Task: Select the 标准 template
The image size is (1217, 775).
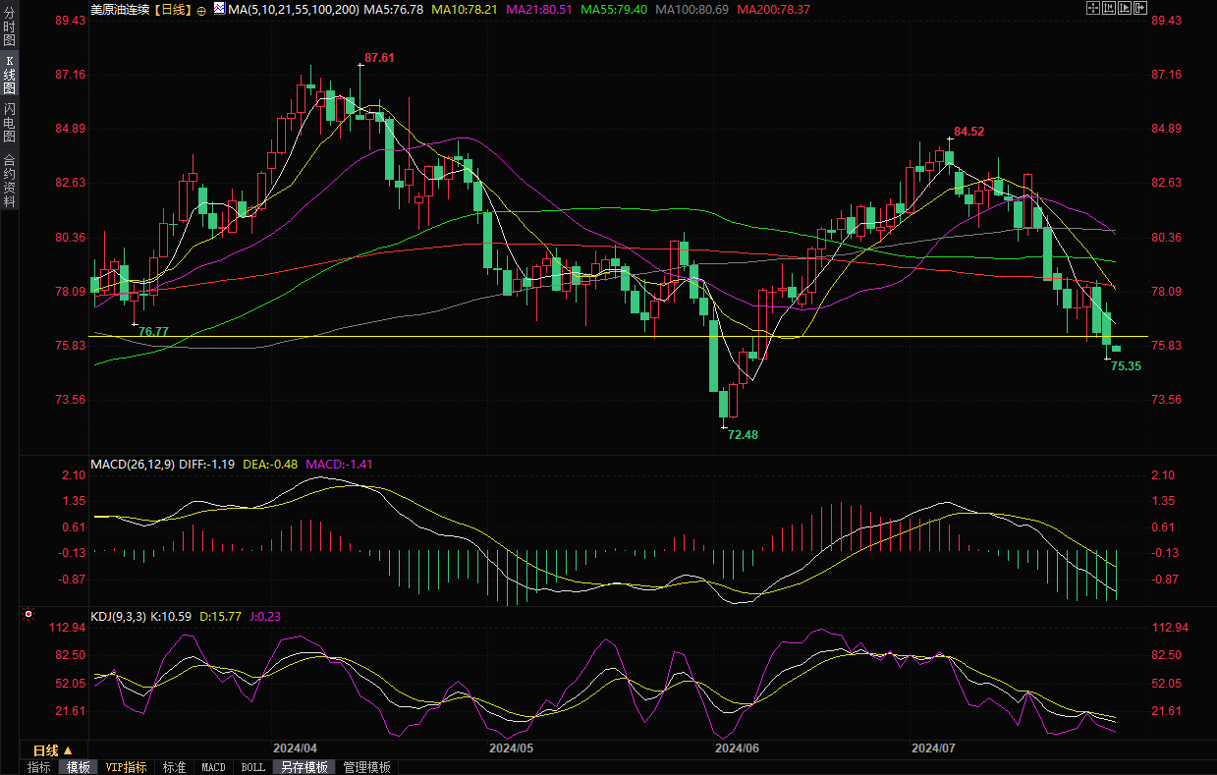Action: click(174, 767)
